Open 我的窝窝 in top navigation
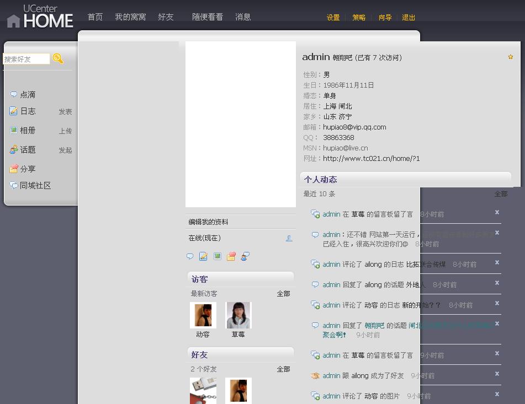 click(x=130, y=17)
